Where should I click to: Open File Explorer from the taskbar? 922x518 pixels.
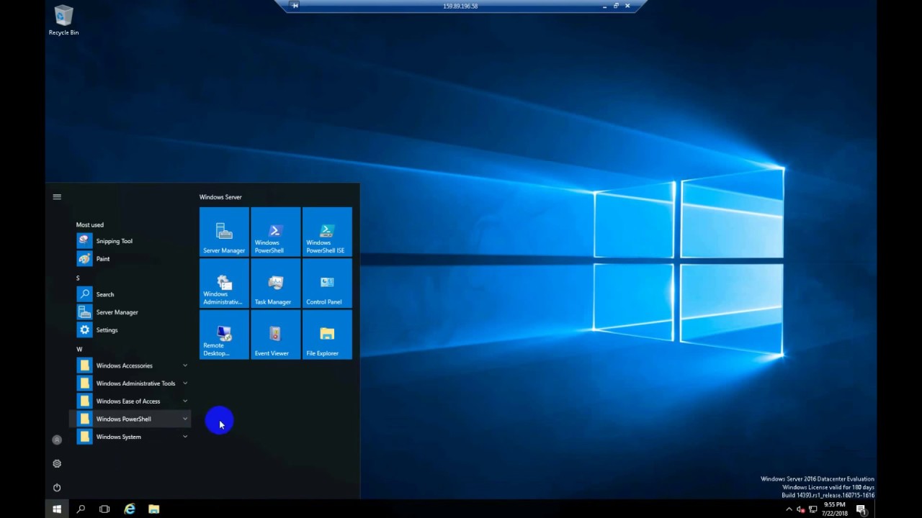tap(153, 509)
